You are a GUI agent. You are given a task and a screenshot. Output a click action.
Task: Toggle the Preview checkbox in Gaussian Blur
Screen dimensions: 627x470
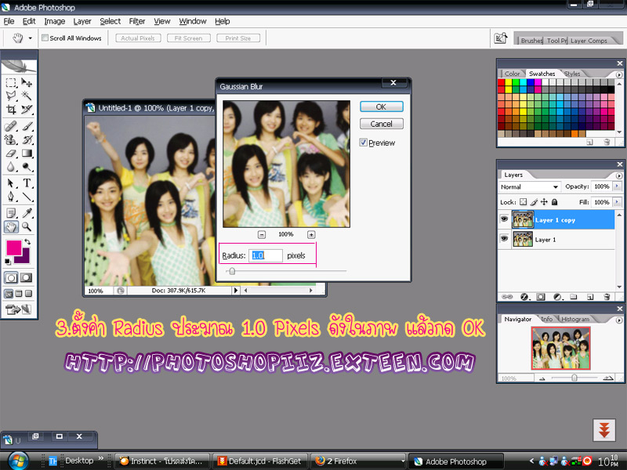[363, 143]
